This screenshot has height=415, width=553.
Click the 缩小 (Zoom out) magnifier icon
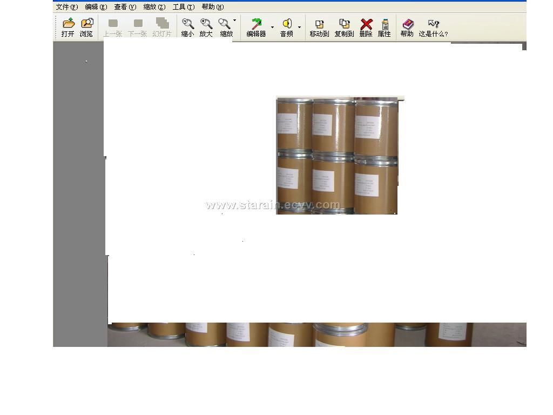pos(187,24)
